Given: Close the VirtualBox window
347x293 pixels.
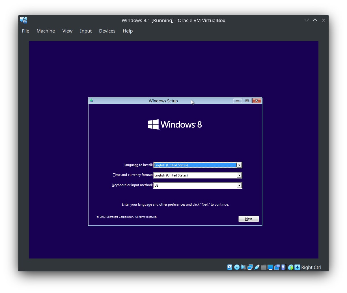Looking at the screenshot, I should (x=323, y=20).
